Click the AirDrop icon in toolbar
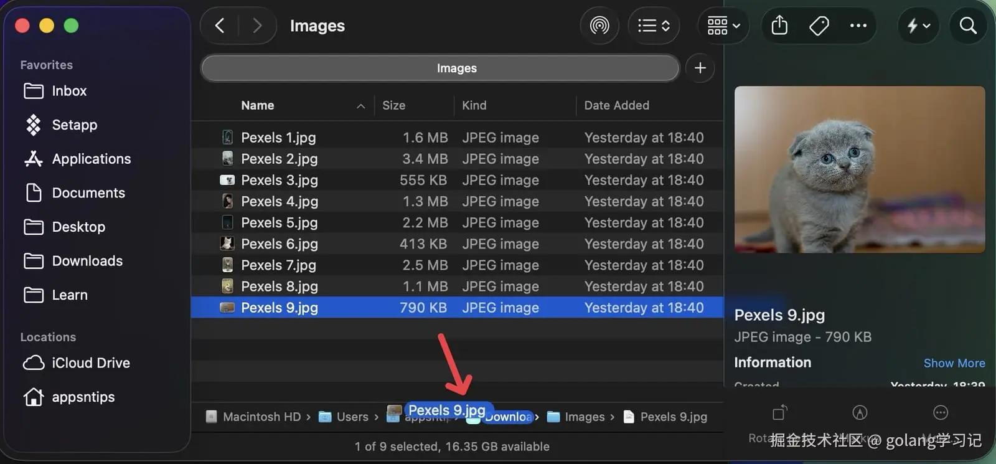This screenshot has width=996, height=464. [599, 26]
